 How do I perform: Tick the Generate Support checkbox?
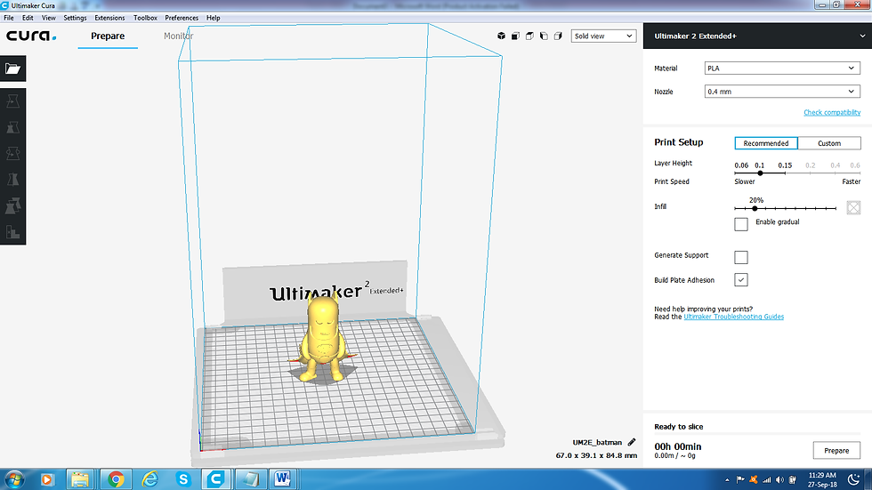click(740, 257)
